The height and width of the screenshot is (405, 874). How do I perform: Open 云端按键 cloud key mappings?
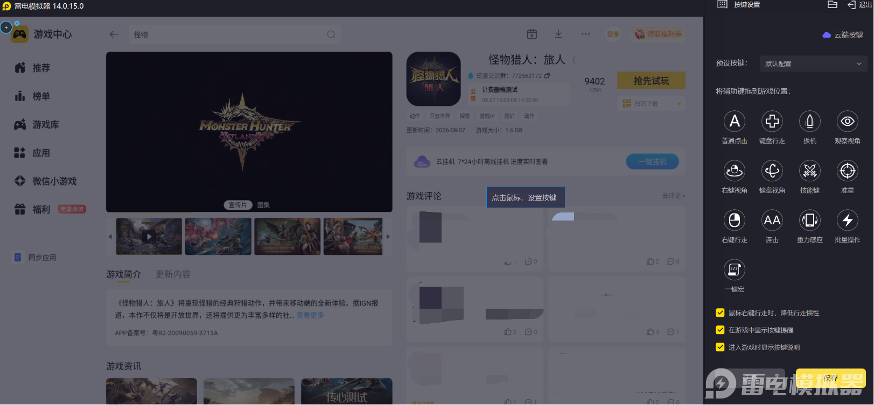(843, 35)
